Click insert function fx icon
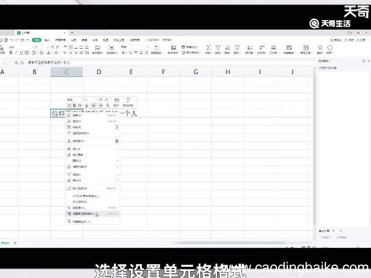This screenshot has width=371, height=278. click(22, 62)
